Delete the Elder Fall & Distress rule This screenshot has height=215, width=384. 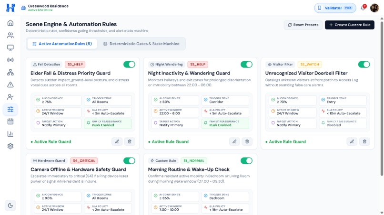130,141
